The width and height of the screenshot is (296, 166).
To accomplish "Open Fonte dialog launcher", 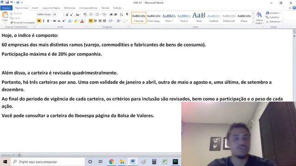I will pos(86,27).
